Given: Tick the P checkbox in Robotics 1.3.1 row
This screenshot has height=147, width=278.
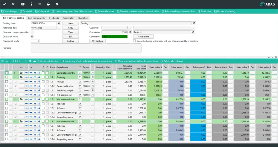Looking at the screenshot, I should click(x=43, y=126).
